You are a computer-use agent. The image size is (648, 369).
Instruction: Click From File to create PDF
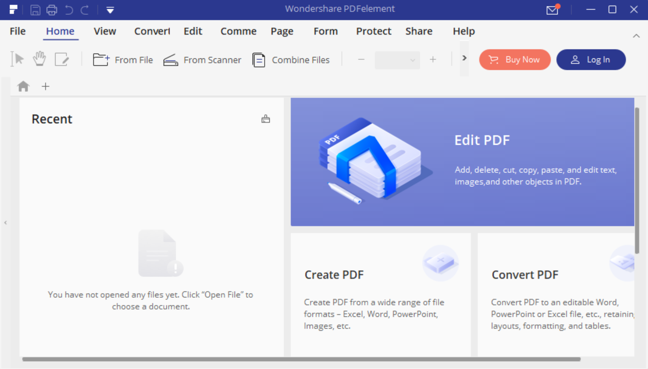pyautogui.click(x=123, y=60)
